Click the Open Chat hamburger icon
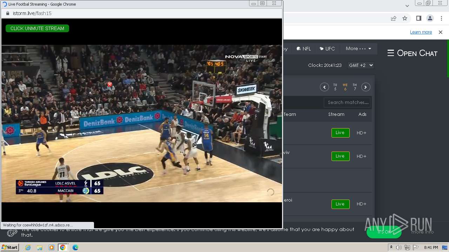449x252 pixels. point(391,53)
